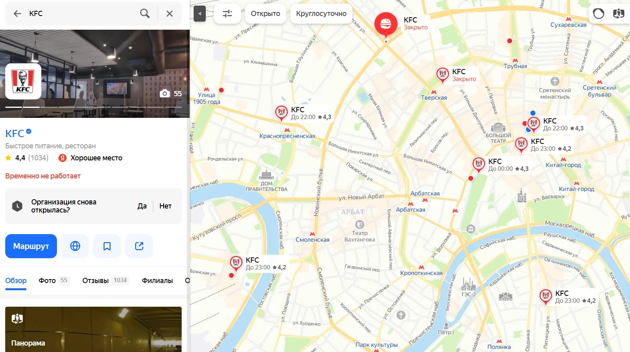Click the ГЭС-2 landmark icon
The image size is (630, 352).
[468, 284]
